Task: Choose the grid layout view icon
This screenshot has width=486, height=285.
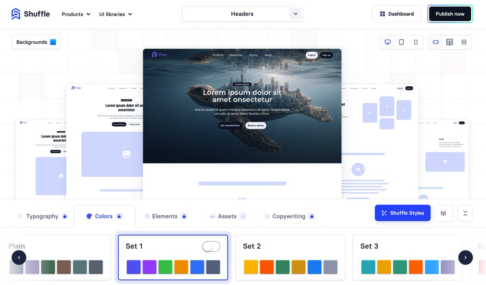Action: click(x=450, y=42)
